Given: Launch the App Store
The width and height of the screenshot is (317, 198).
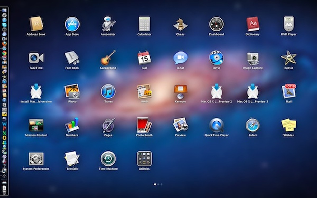Looking at the screenshot, I should click(72, 24).
